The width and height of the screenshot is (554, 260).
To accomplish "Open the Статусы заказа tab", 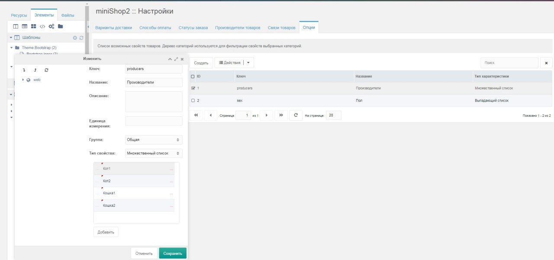I will click(193, 28).
